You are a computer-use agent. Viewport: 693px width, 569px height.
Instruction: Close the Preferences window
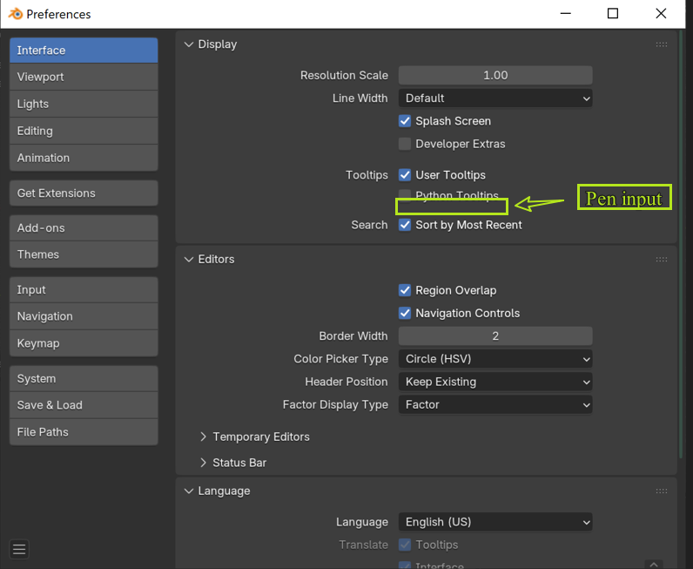[x=661, y=14]
